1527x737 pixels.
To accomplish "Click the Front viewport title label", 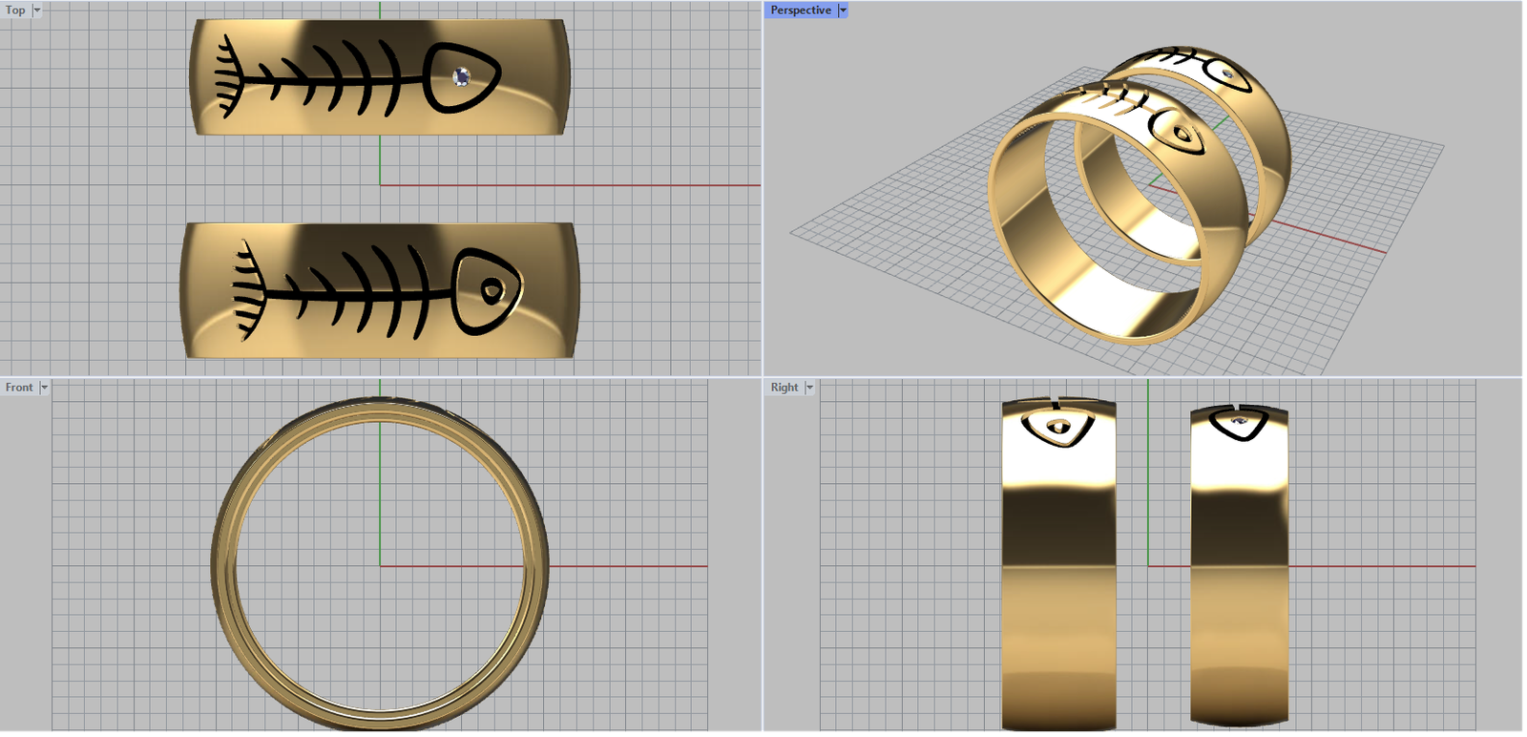I will click(19, 388).
